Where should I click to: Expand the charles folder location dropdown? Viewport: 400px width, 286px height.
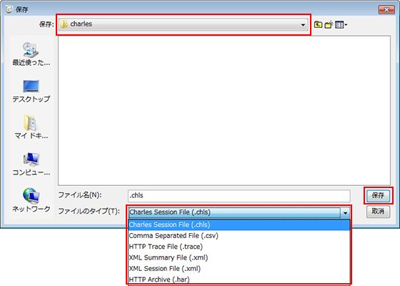303,25
